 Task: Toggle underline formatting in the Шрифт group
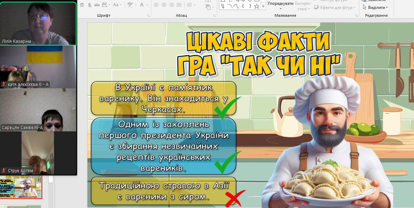point(82,5)
